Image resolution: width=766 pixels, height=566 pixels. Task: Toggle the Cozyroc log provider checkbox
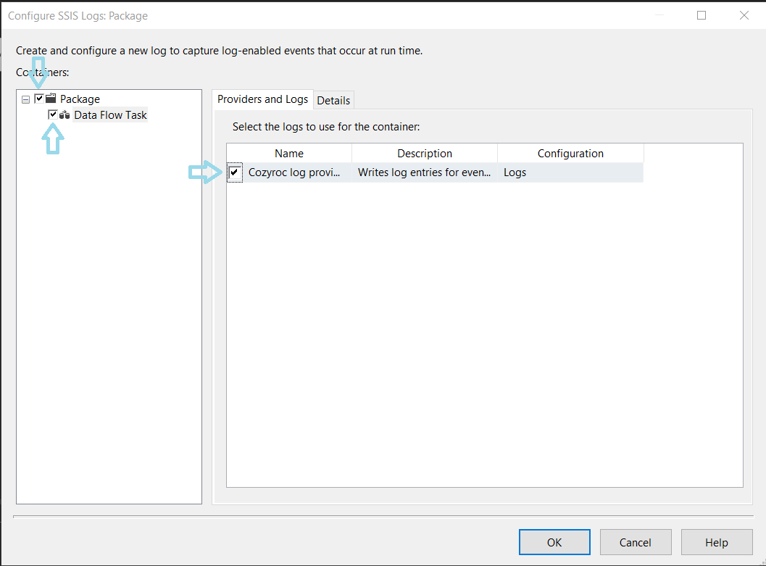pyautogui.click(x=234, y=172)
